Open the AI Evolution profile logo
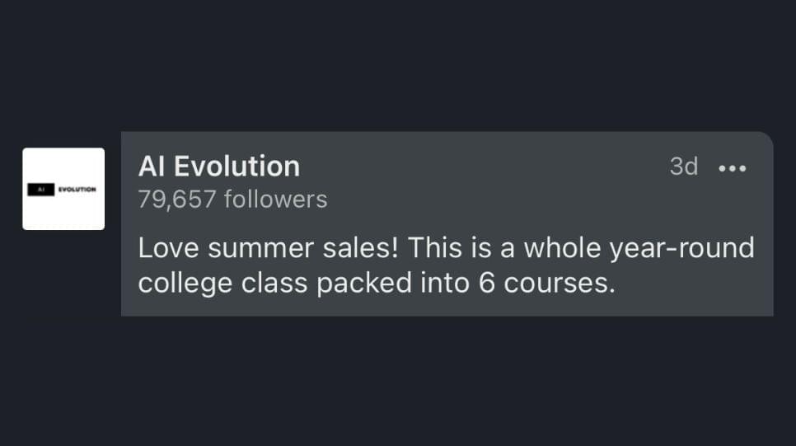The image size is (796, 446). coord(63,189)
